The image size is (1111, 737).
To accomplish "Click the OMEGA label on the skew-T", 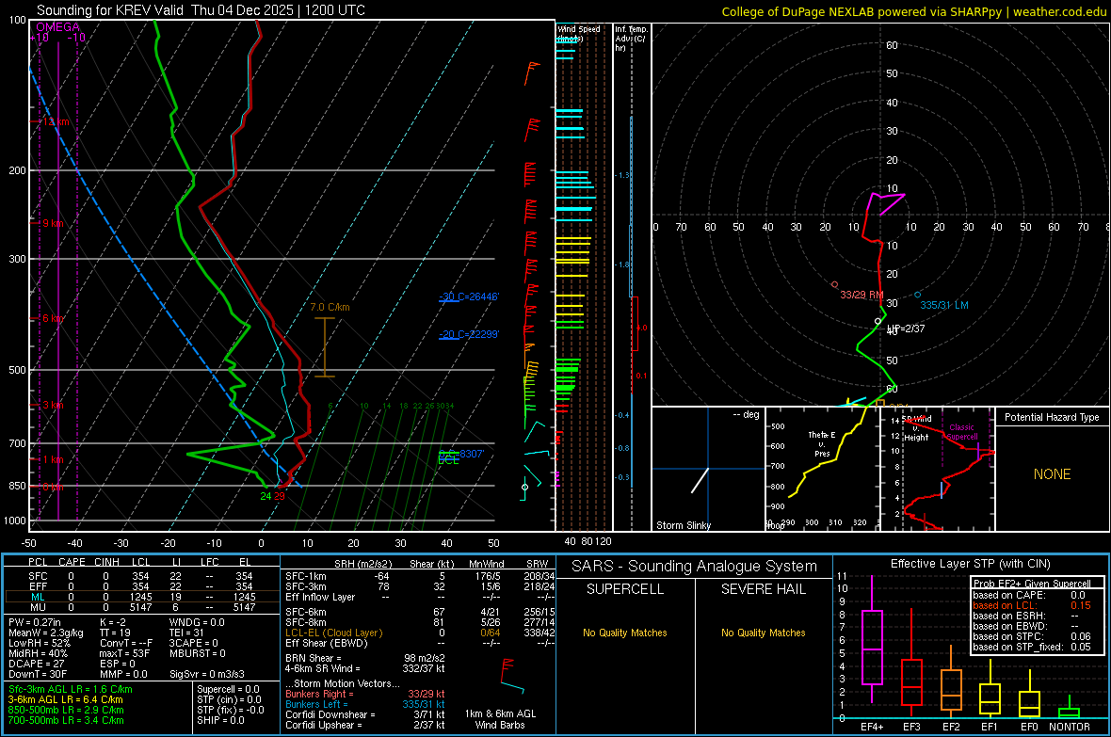I will 57,27.
